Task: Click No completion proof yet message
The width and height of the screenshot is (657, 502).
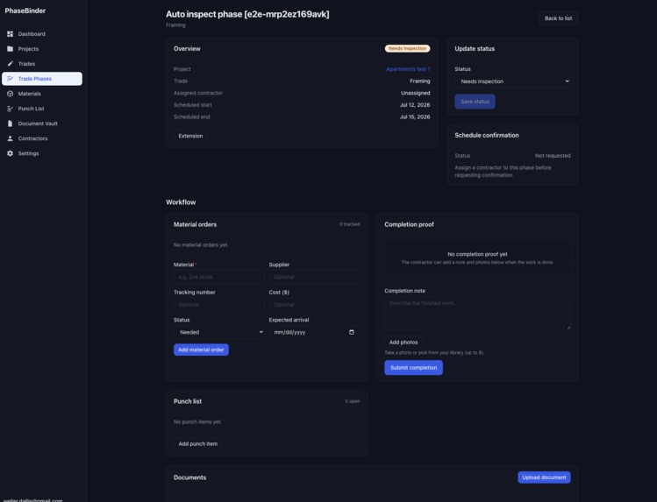Action: (x=477, y=254)
